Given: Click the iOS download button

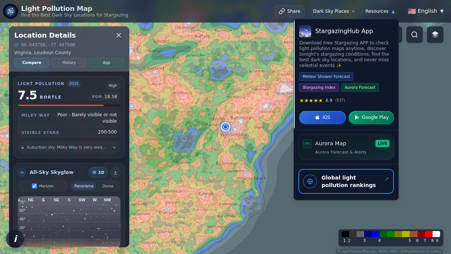Looking at the screenshot, I should pyautogui.click(x=322, y=117).
